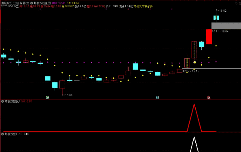Click the large yellow dot near the green line
The image size is (241, 152).
[x=194, y=62]
